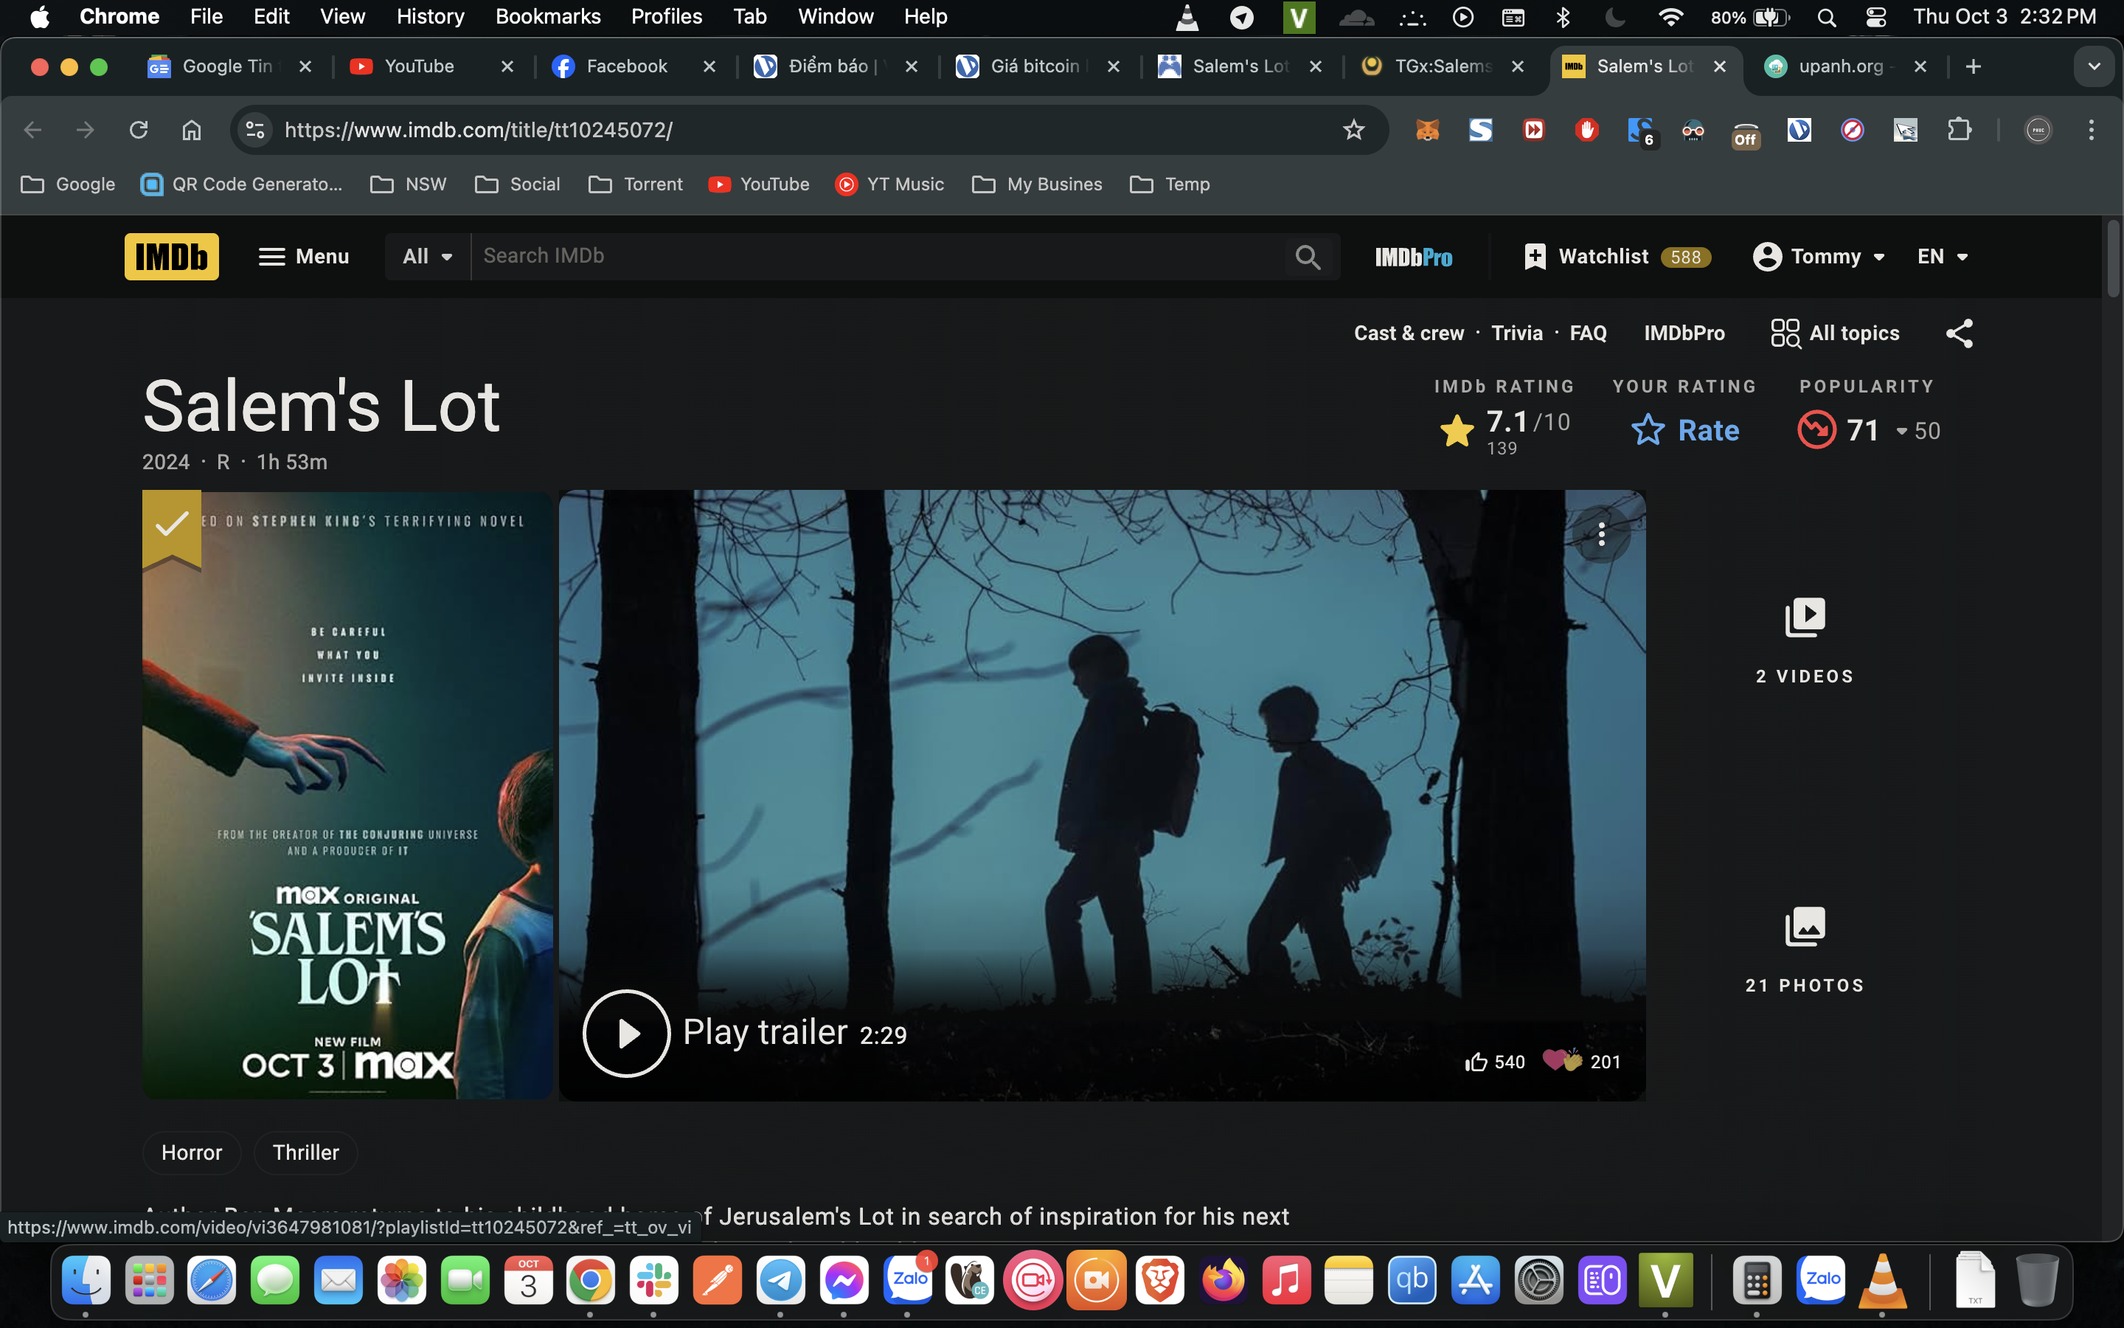Screen dimensions: 2124x1328
Task: Open the Bookmarks menu in the menu bar
Action: [x=548, y=17]
